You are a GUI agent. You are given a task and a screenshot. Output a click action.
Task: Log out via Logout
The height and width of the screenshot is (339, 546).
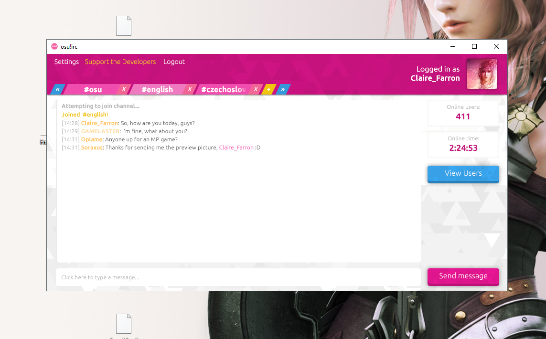[174, 62]
